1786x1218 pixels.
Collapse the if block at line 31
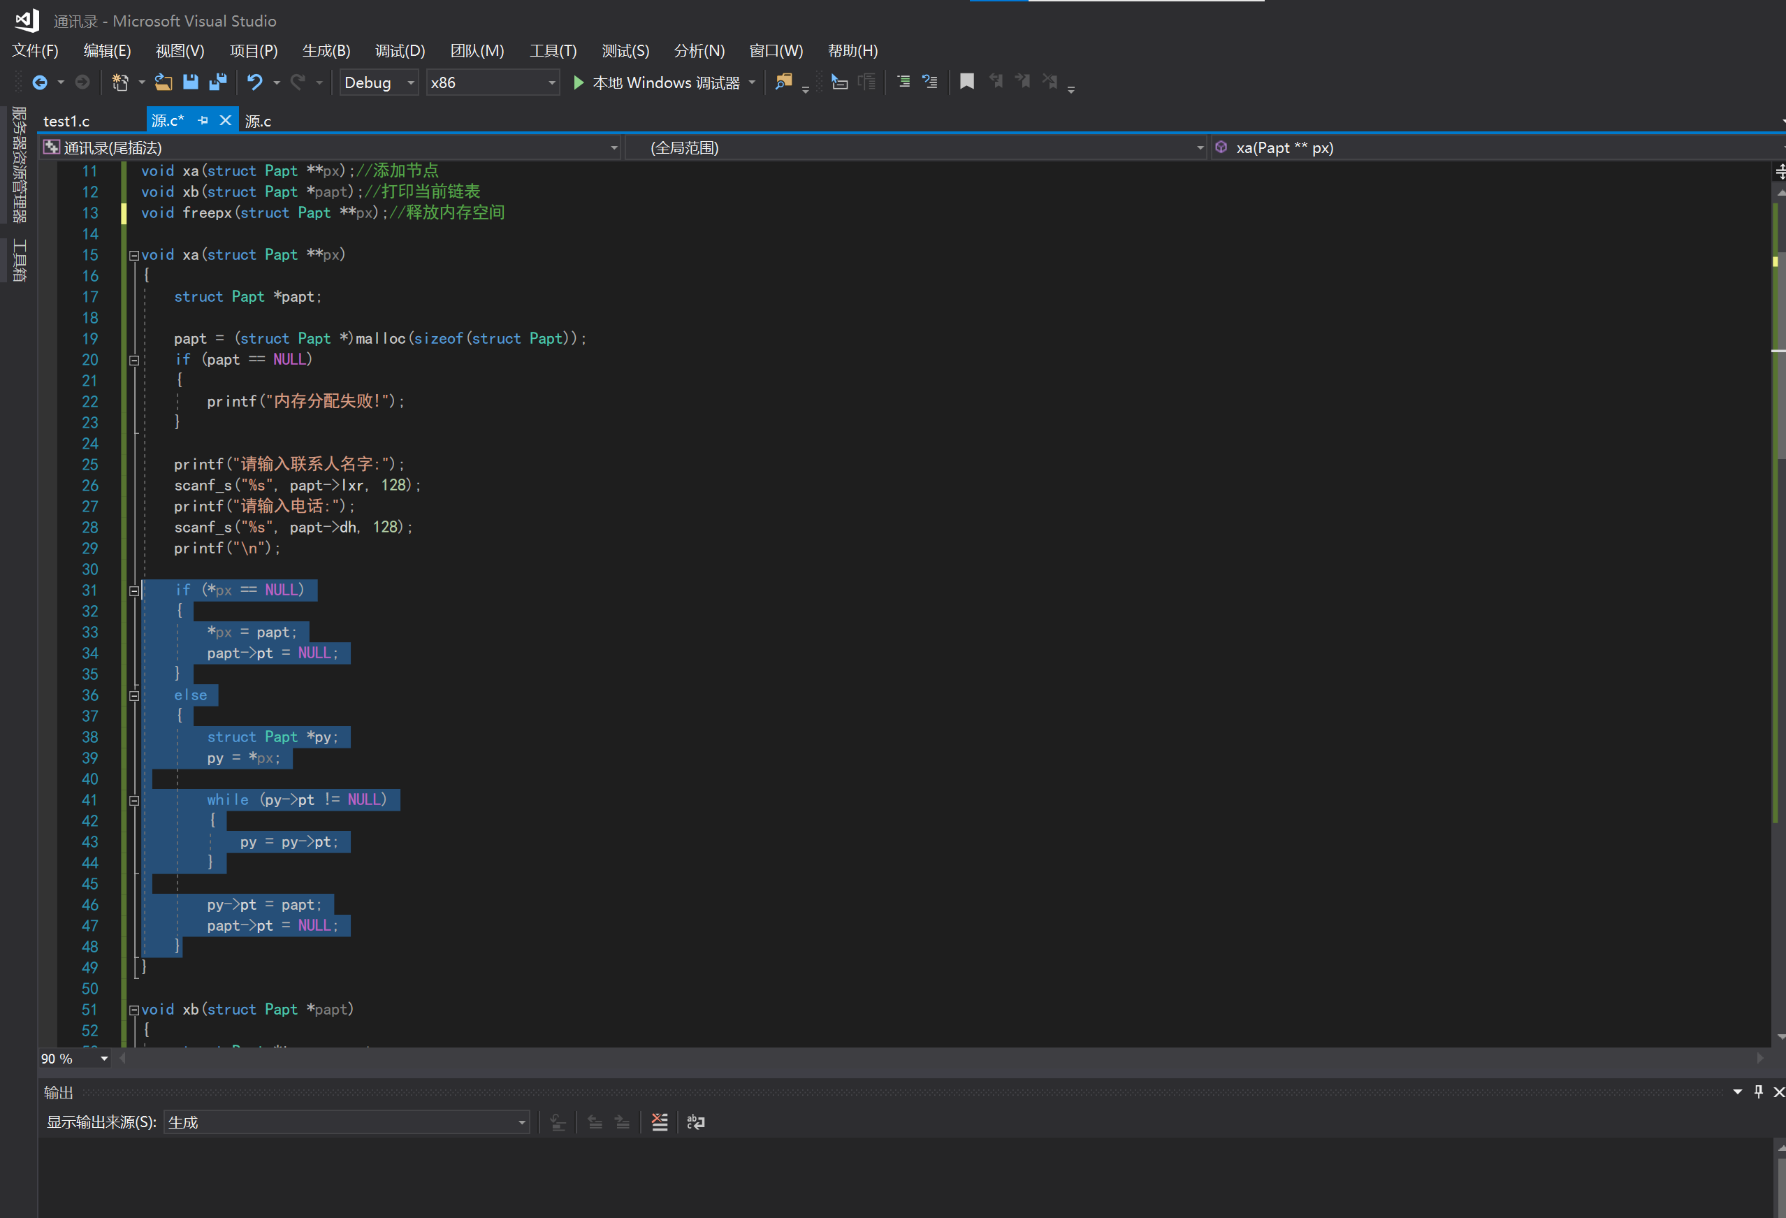pos(133,590)
